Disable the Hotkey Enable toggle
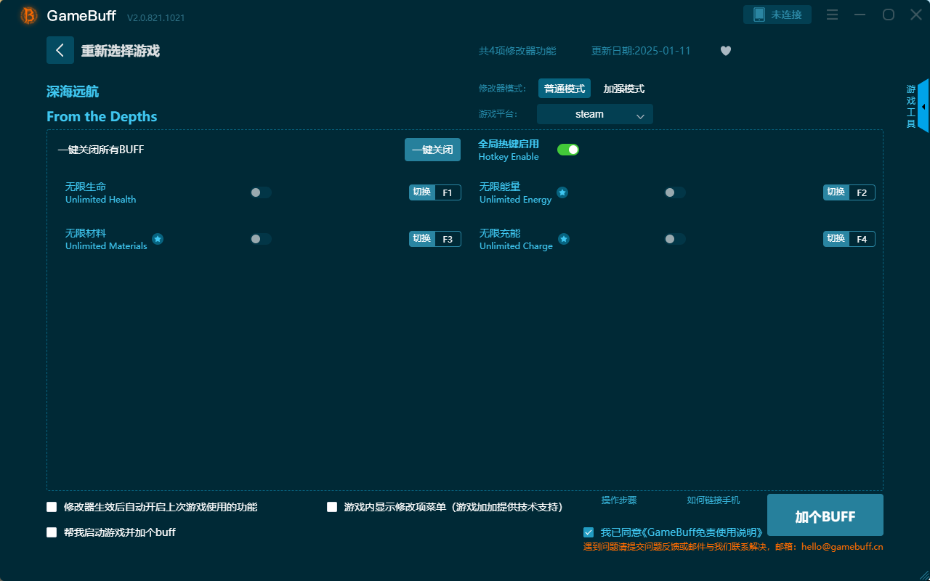Viewport: 930px width, 581px height. pos(568,149)
